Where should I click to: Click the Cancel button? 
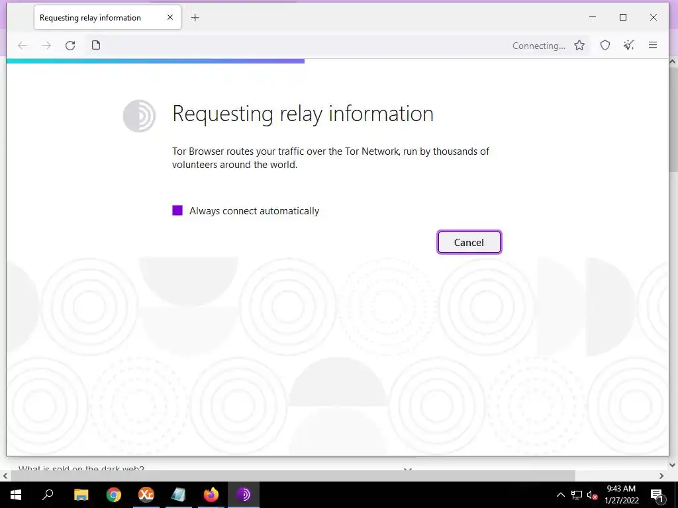[469, 242]
